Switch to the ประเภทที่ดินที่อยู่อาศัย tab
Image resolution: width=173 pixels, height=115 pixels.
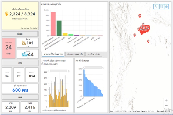[x=52, y=54]
